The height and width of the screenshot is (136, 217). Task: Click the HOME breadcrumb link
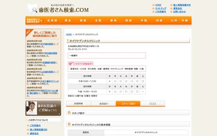point(69,34)
